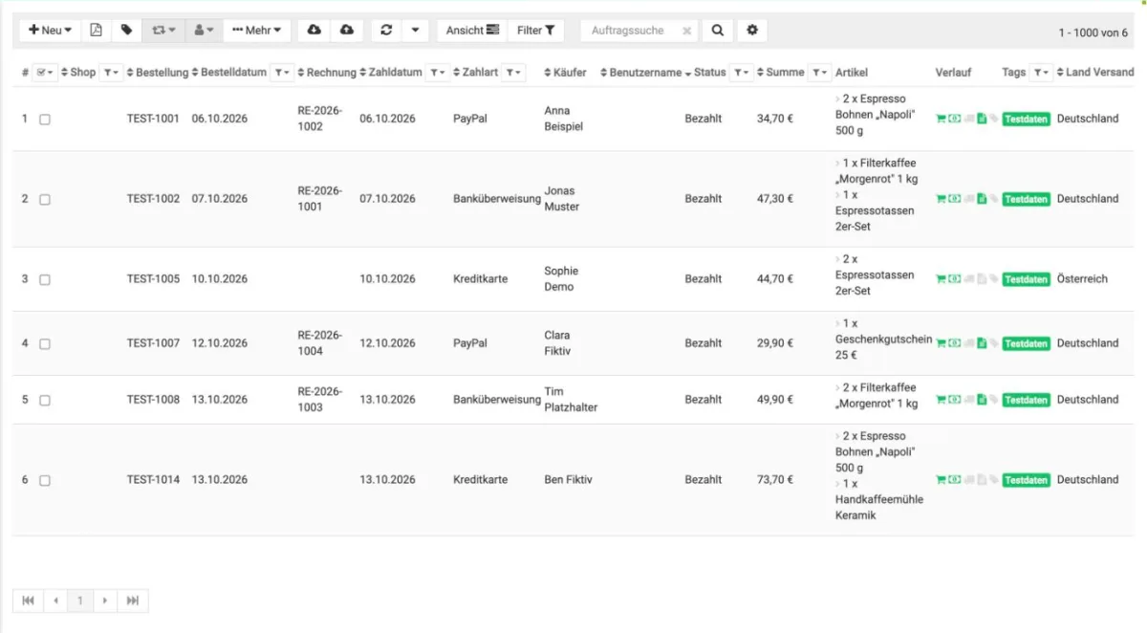Check the row checkbox for order TEST-1007

(45, 343)
